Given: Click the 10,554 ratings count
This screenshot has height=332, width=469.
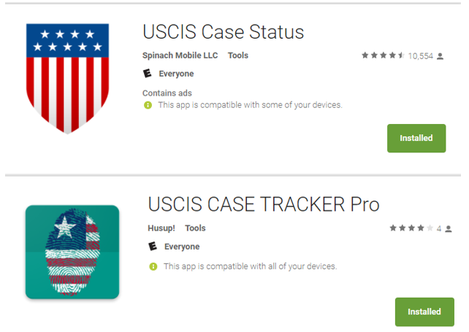Looking at the screenshot, I should (x=421, y=56).
